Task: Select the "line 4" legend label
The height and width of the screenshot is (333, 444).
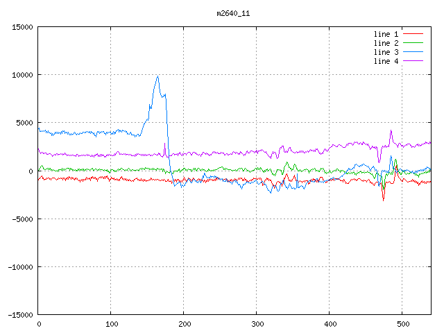Action: tap(386, 61)
